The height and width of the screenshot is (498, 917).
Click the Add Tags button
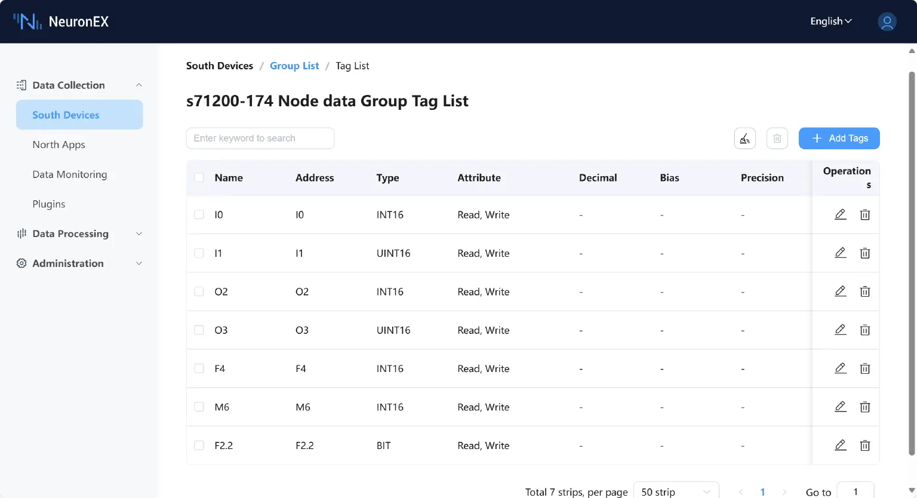[x=839, y=139]
